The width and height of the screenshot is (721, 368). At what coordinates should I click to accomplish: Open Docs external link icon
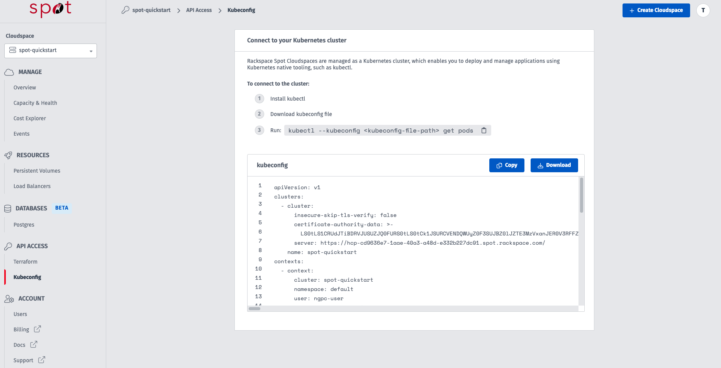point(34,344)
